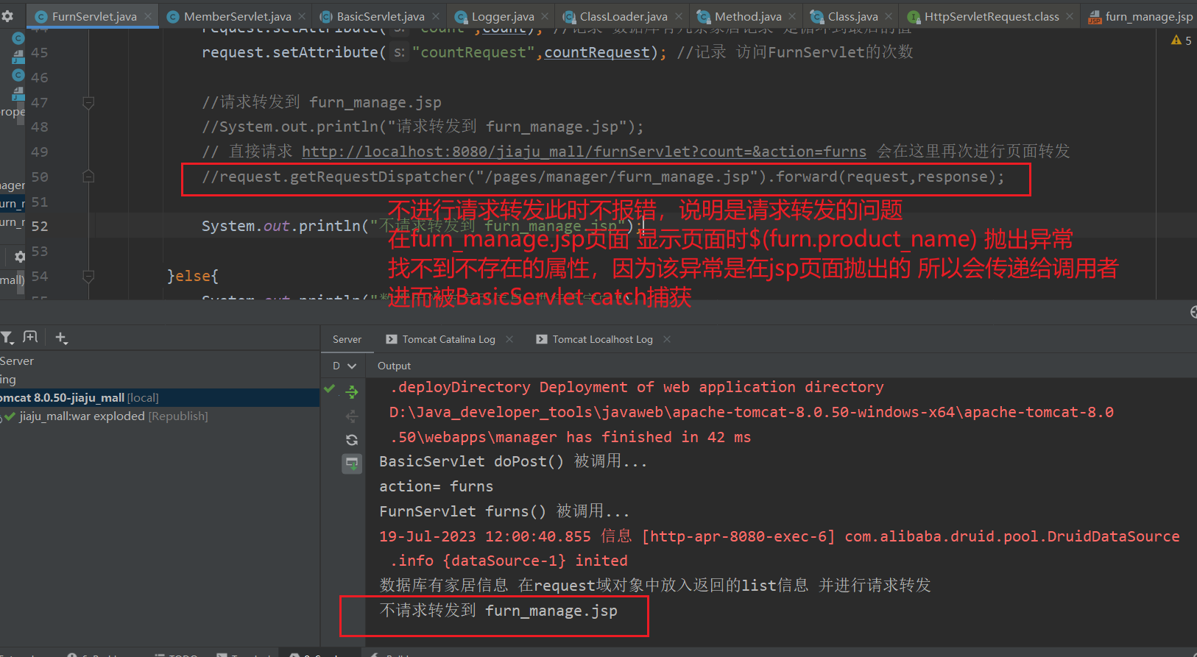Close the Method.java tab
Screen dimensions: 1197x657
pyautogui.click(x=792, y=16)
